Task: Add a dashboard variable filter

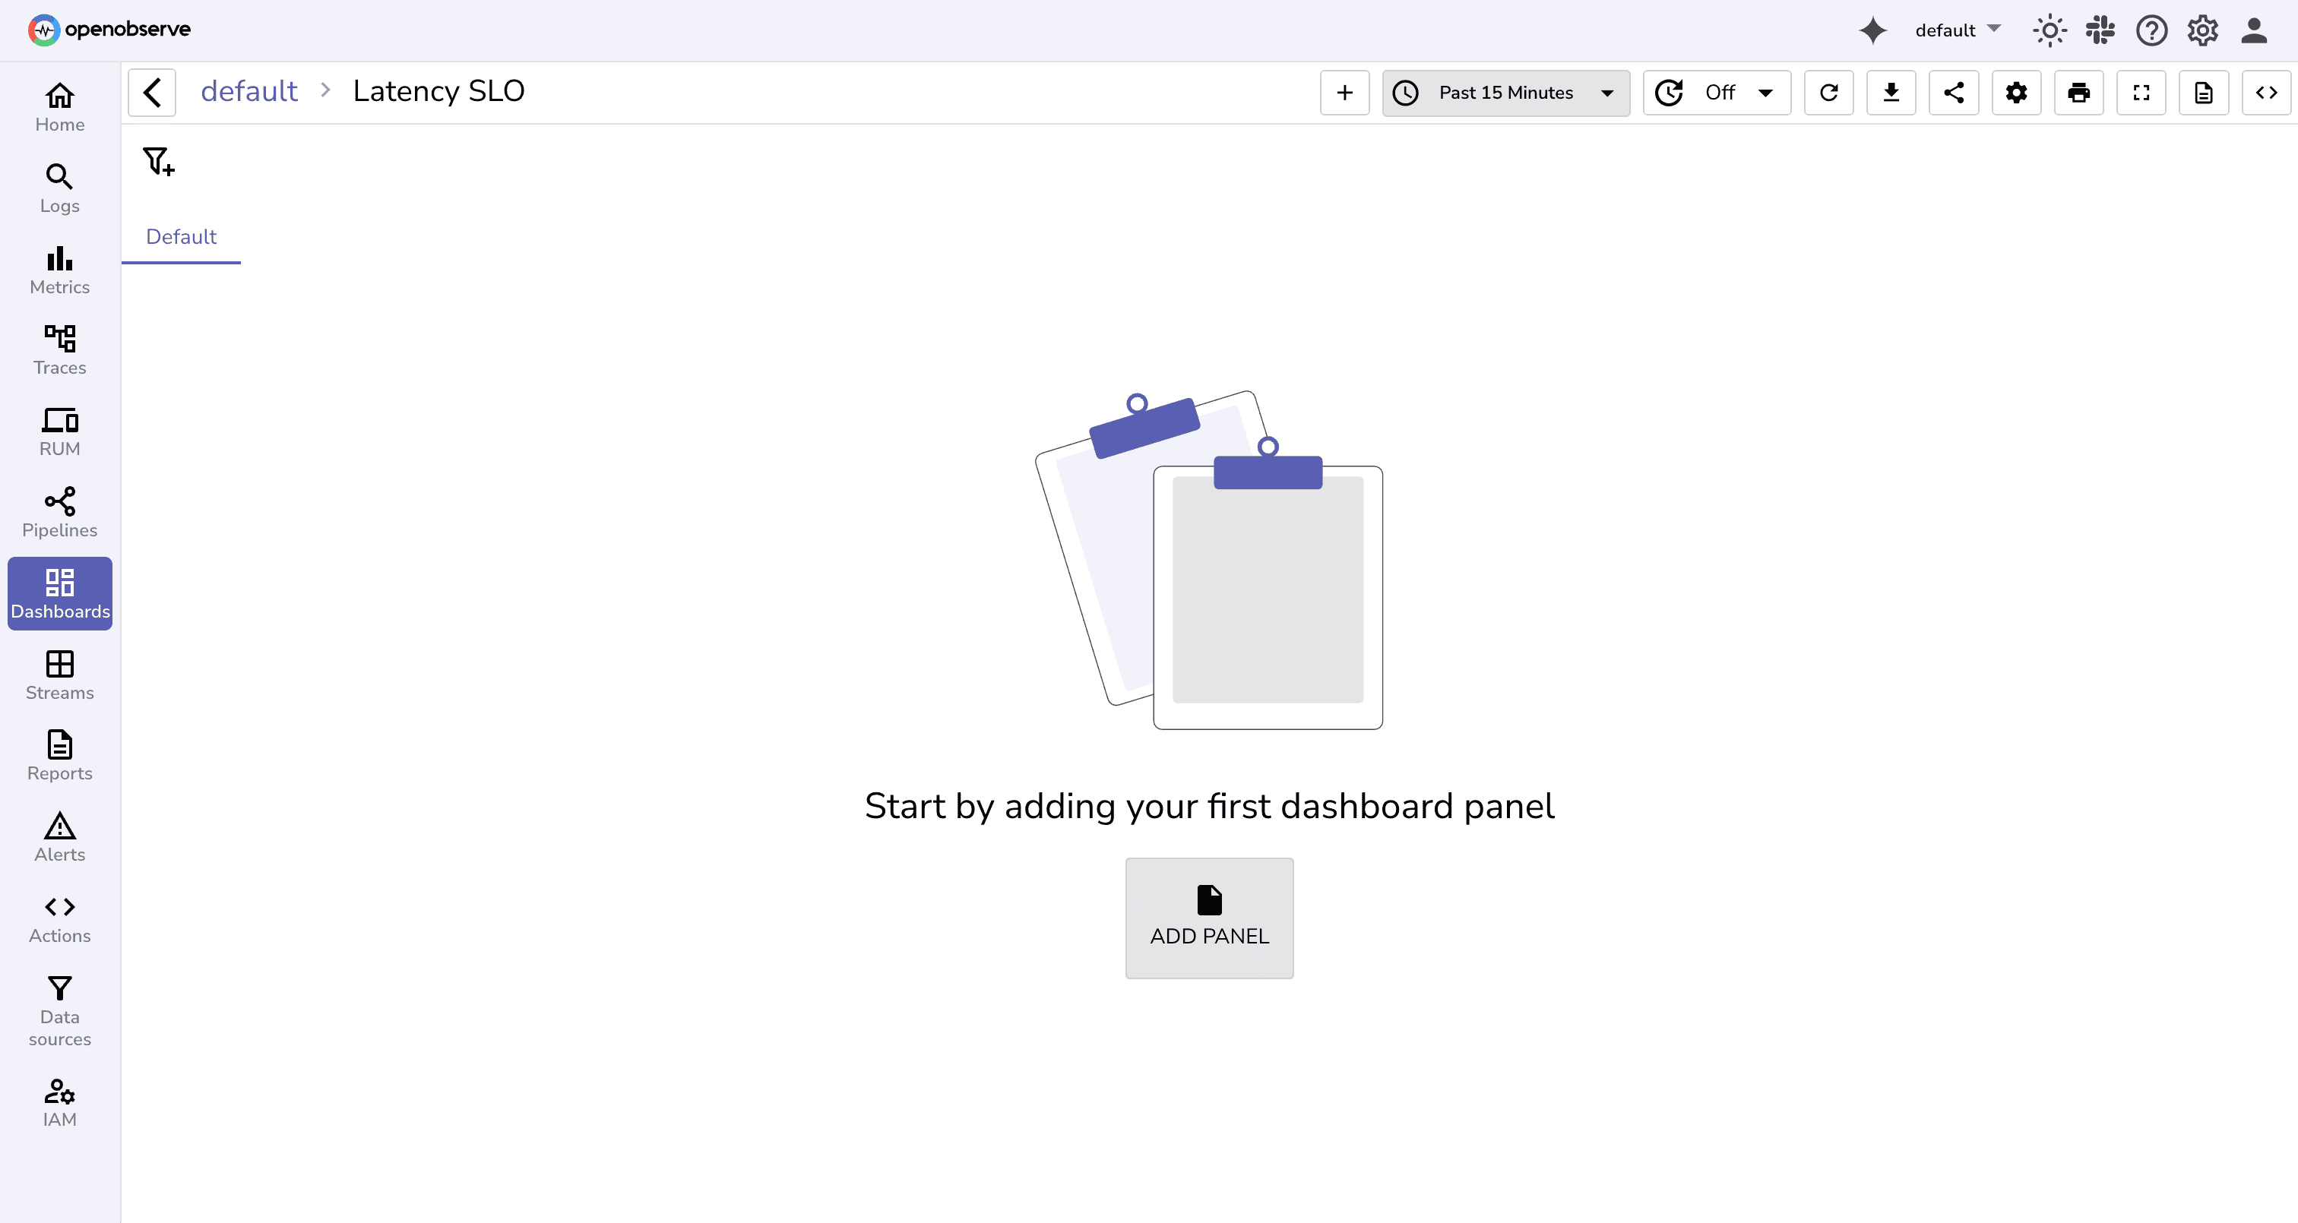Action: [x=158, y=160]
